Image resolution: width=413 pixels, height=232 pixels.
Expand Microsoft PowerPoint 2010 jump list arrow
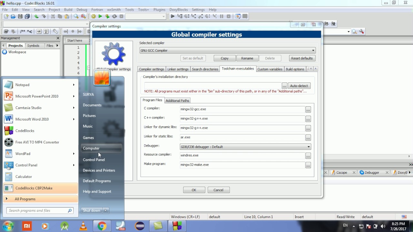74,96
